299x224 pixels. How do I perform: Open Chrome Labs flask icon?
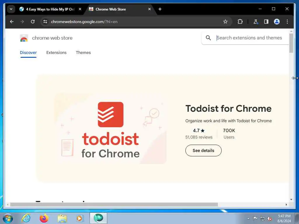point(255,22)
